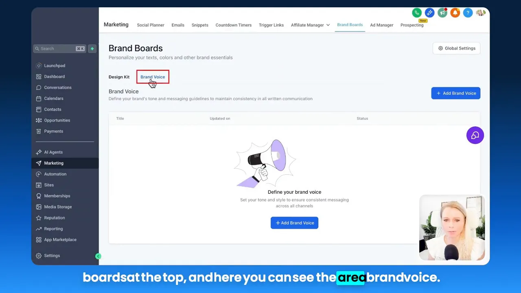Open the Ad Manager tab
Image resolution: width=521 pixels, height=293 pixels.
(x=381, y=25)
